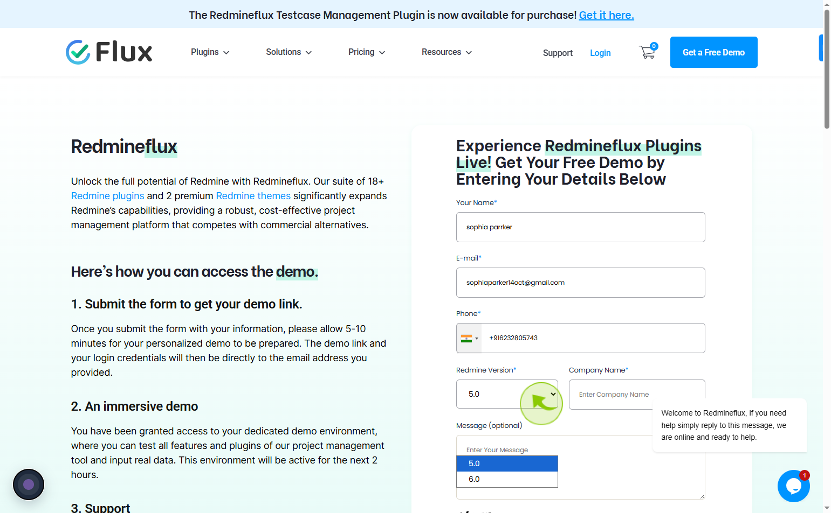Image resolution: width=831 pixels, height=513 pixels.
Task: Select version 5.0 from the list
Action: [507, 463]
